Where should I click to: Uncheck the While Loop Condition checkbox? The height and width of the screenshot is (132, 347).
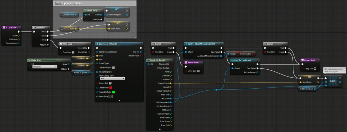pyautogui.click(x=73, y=52)
